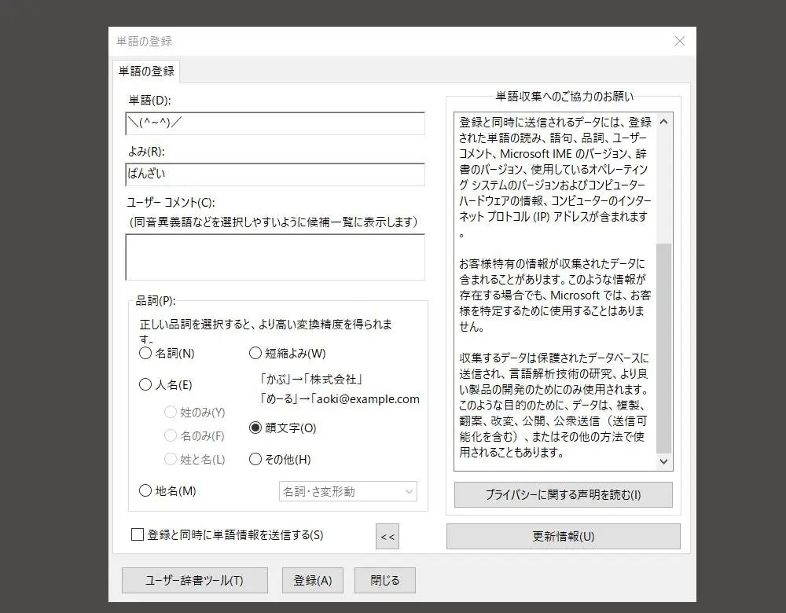
Task: Select the 地名(M) radio button
Action: click(145, 491)
